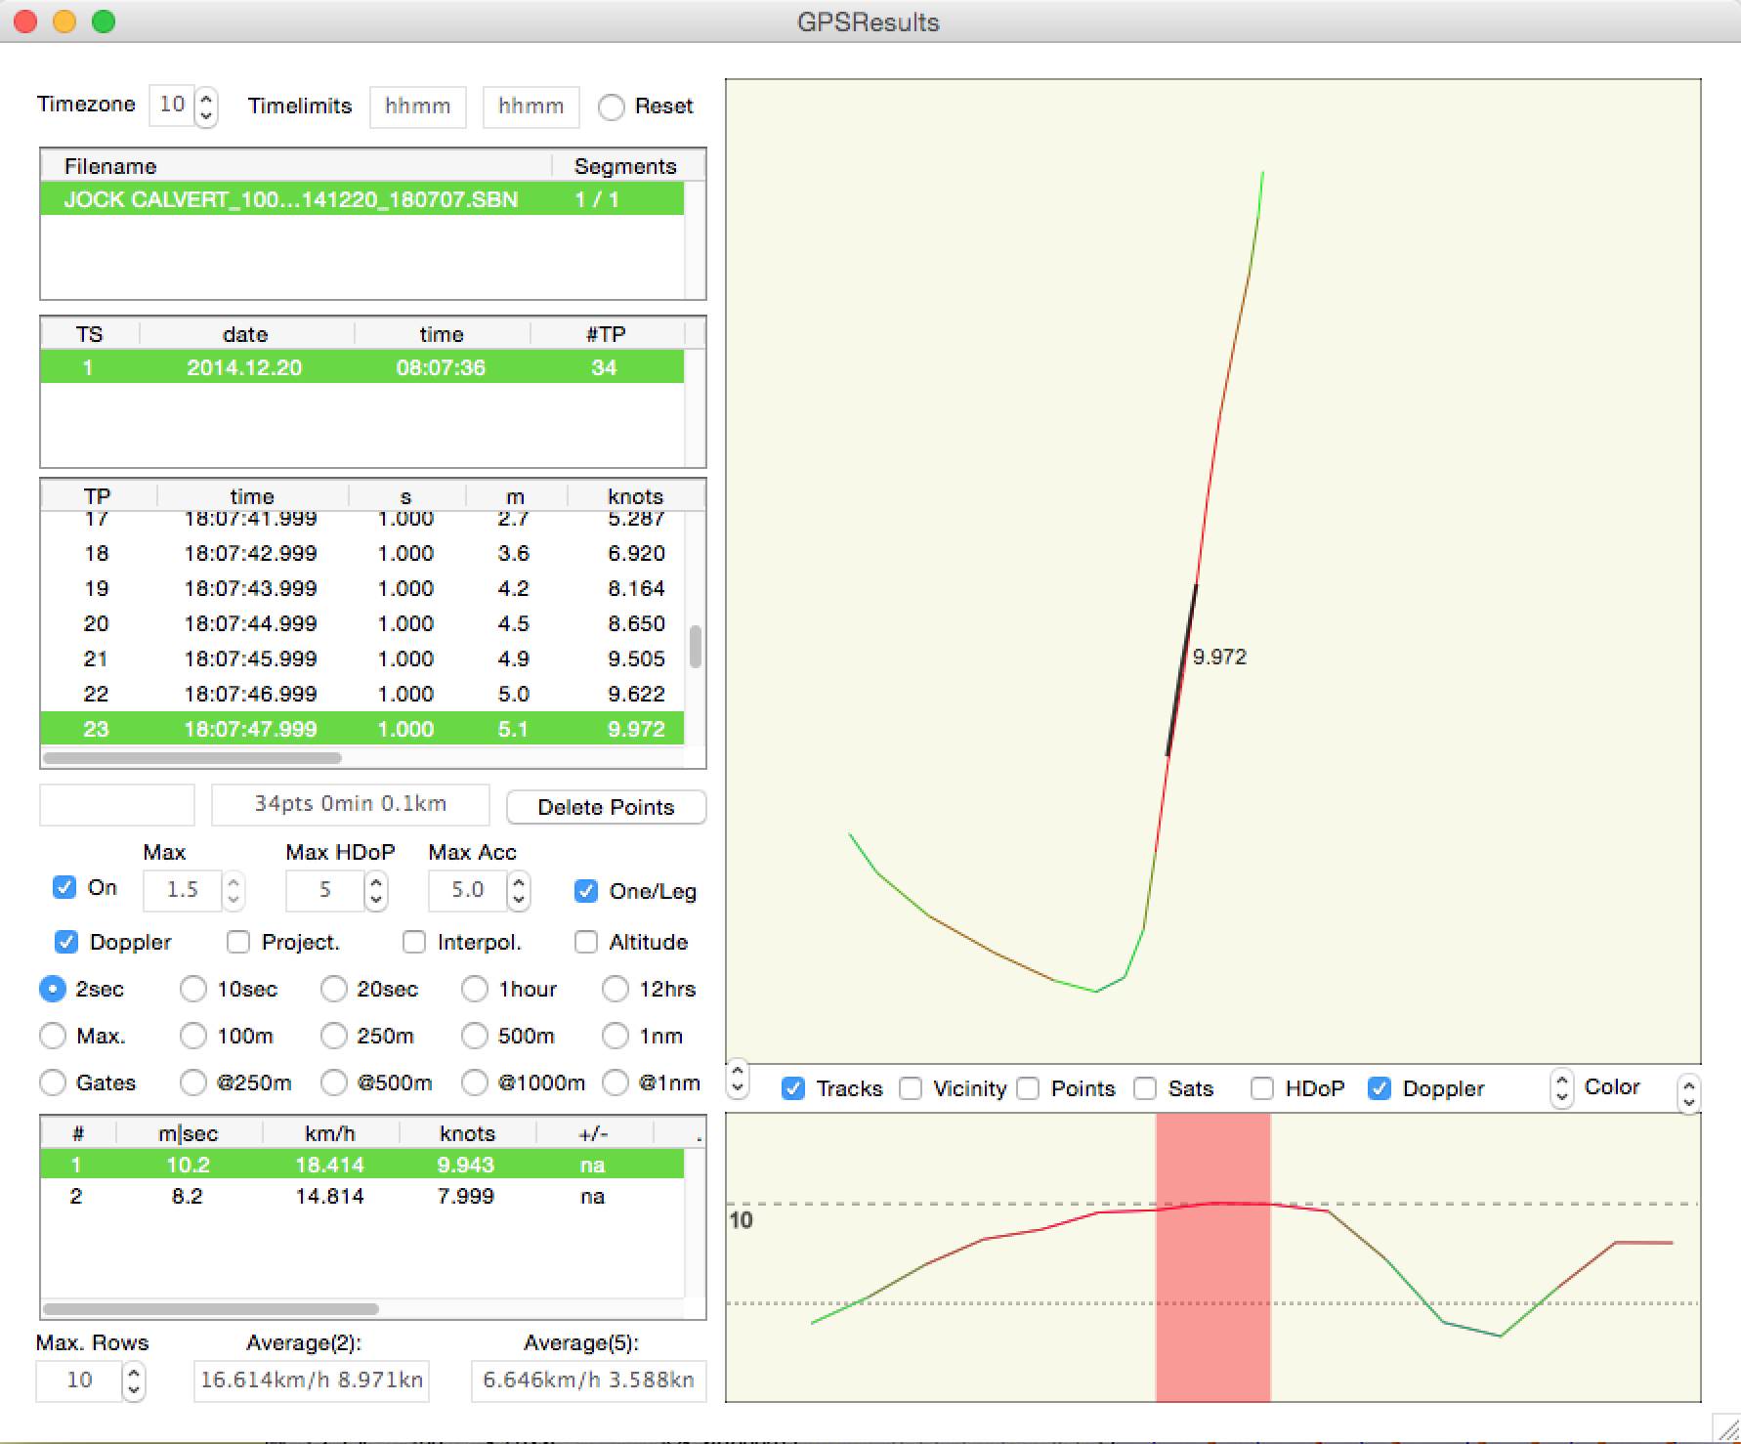
Task: Uncheck the One/Leg checkbox
Action: 586,891
